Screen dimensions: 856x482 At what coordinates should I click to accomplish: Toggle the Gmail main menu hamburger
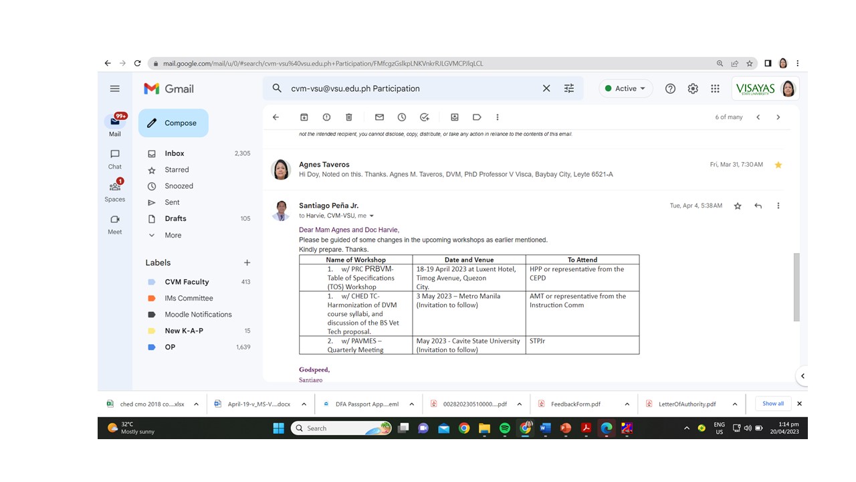coord(115,88)
